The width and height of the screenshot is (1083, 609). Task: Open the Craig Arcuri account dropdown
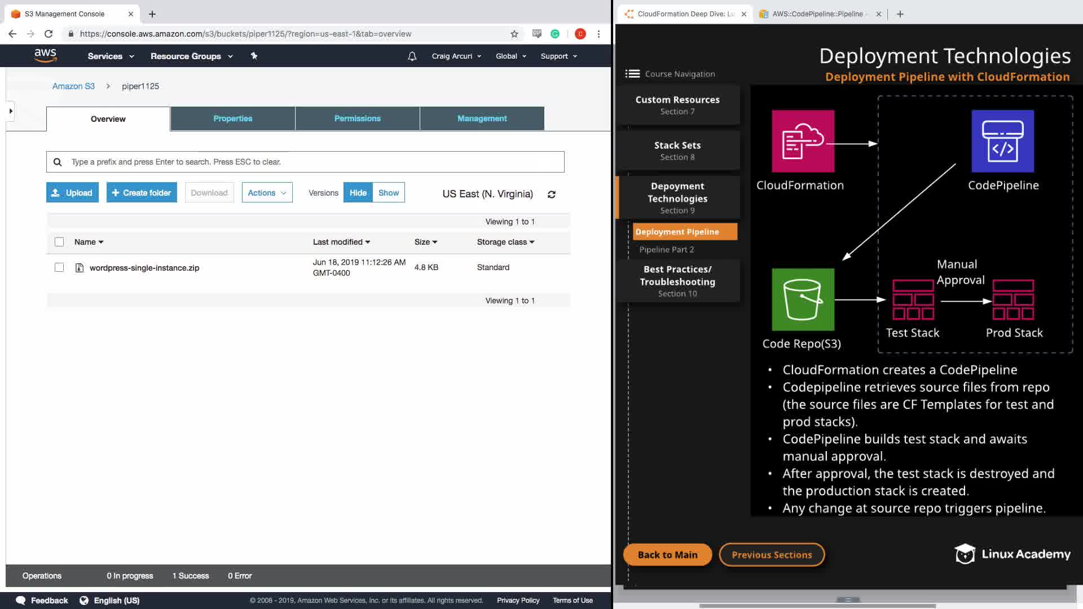tap(456, 56)
